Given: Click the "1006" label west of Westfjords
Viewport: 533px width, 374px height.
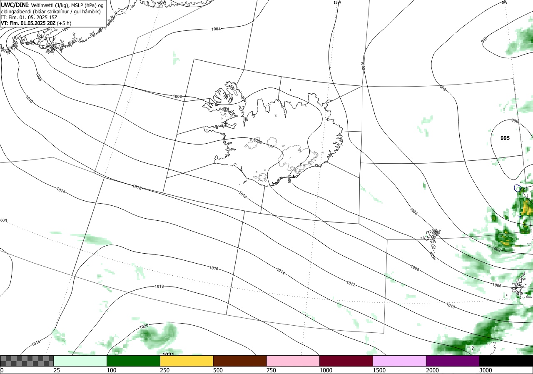Looking at the screenshot, I should (177, 96).
